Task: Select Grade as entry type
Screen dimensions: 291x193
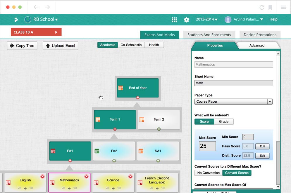Action: click(224, 122)
